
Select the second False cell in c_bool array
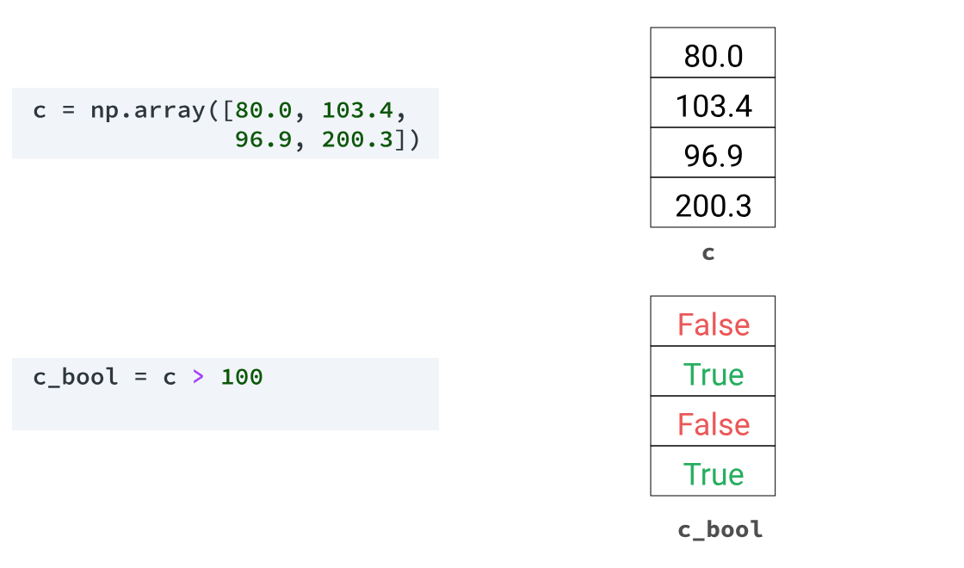coord(713,424)
